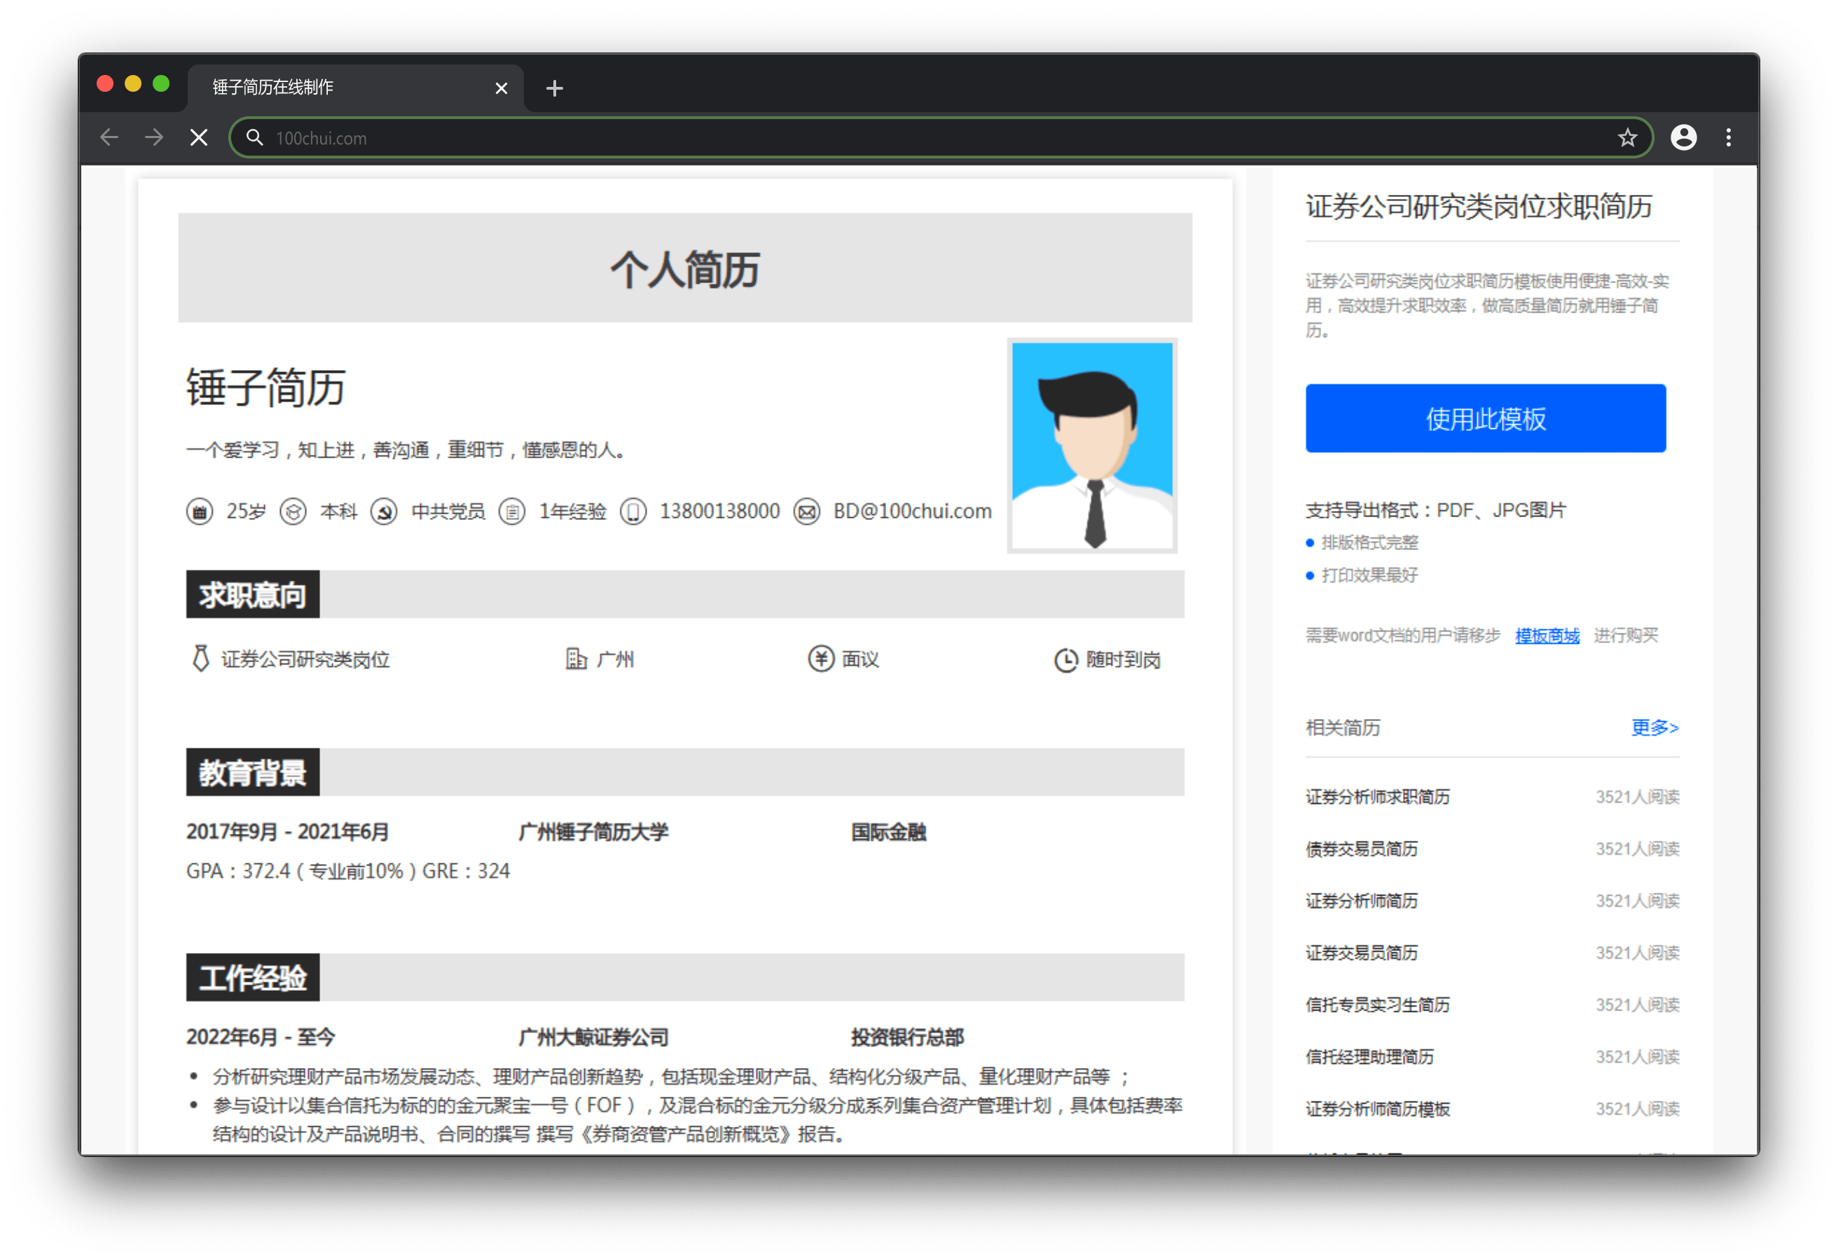Expand related resumes via 更多>

1654,727
